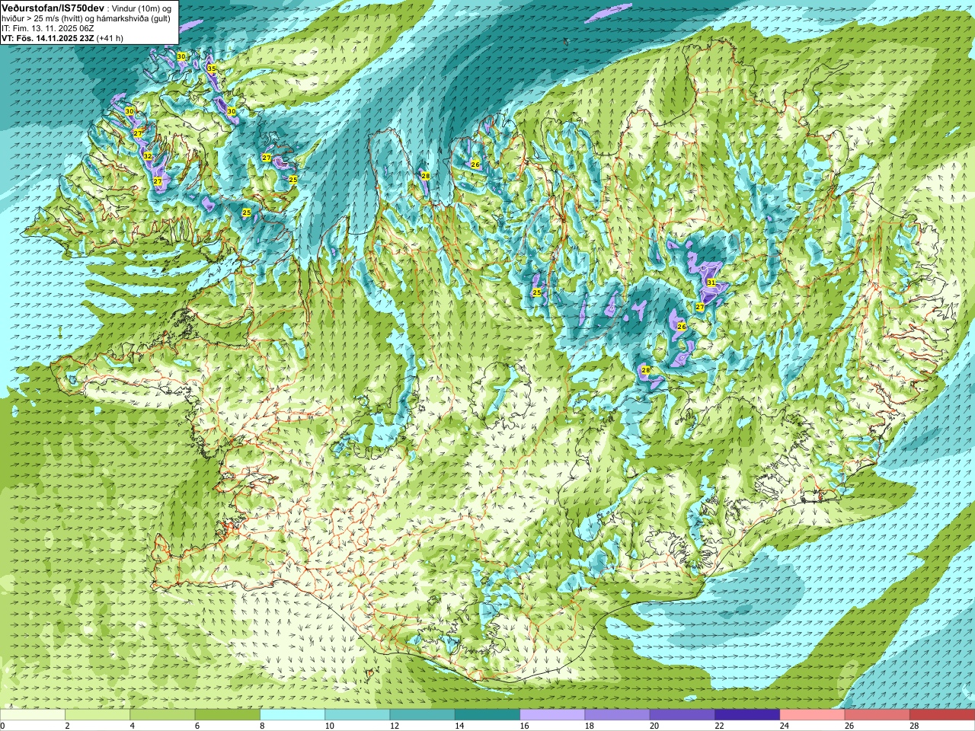Select the light green 2–4 m/s legend swatch

tap(97, 715)
